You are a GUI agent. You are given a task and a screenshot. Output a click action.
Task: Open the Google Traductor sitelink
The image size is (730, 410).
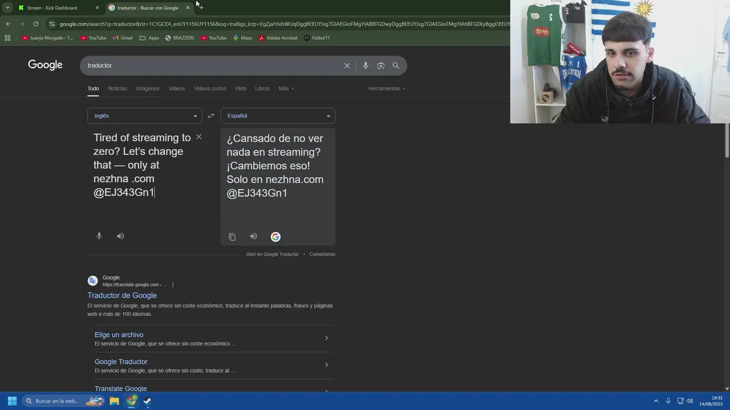click(x=121, y=362)
